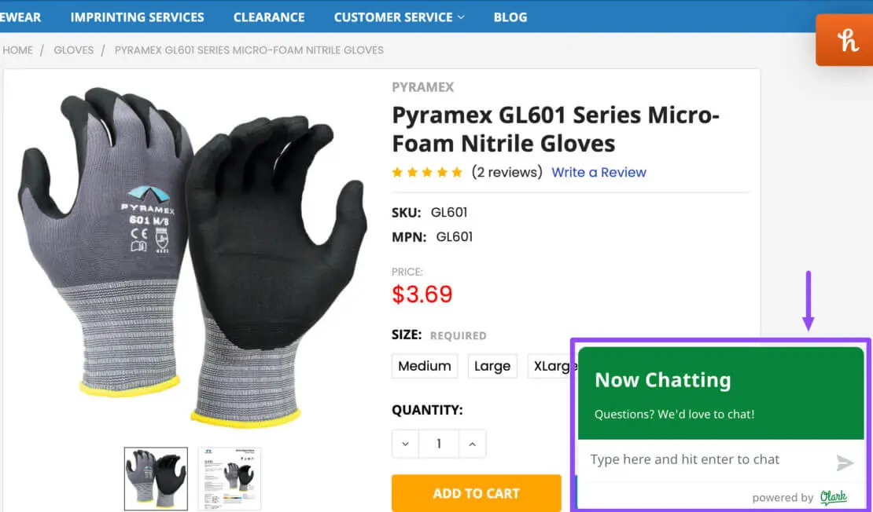Pick the XLarge size option
The height and width of the screenshot is (512, 873).
[x=551, y=366]
